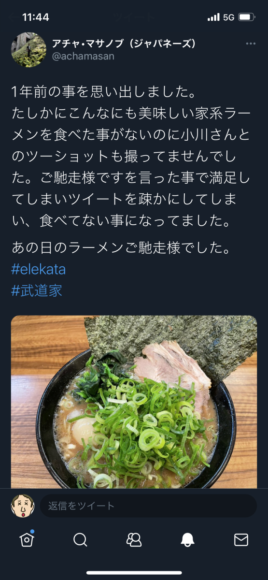268x580 pixels.
Task: Tap the tweet text starting 1年前の事
Action: pos(131,157)
